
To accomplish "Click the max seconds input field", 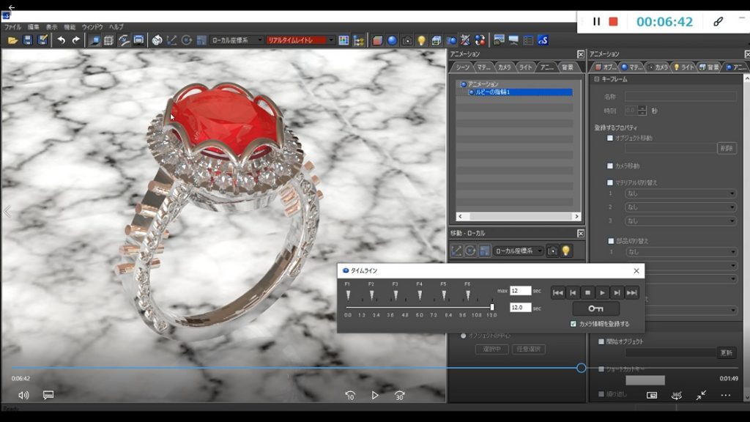I will point(520,291).
